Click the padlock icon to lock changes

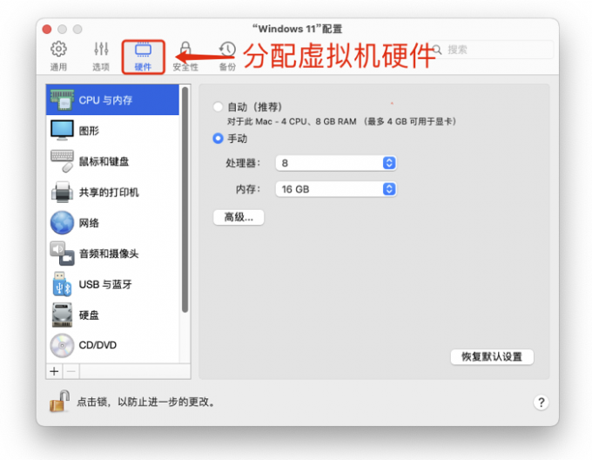pos(60,401)
